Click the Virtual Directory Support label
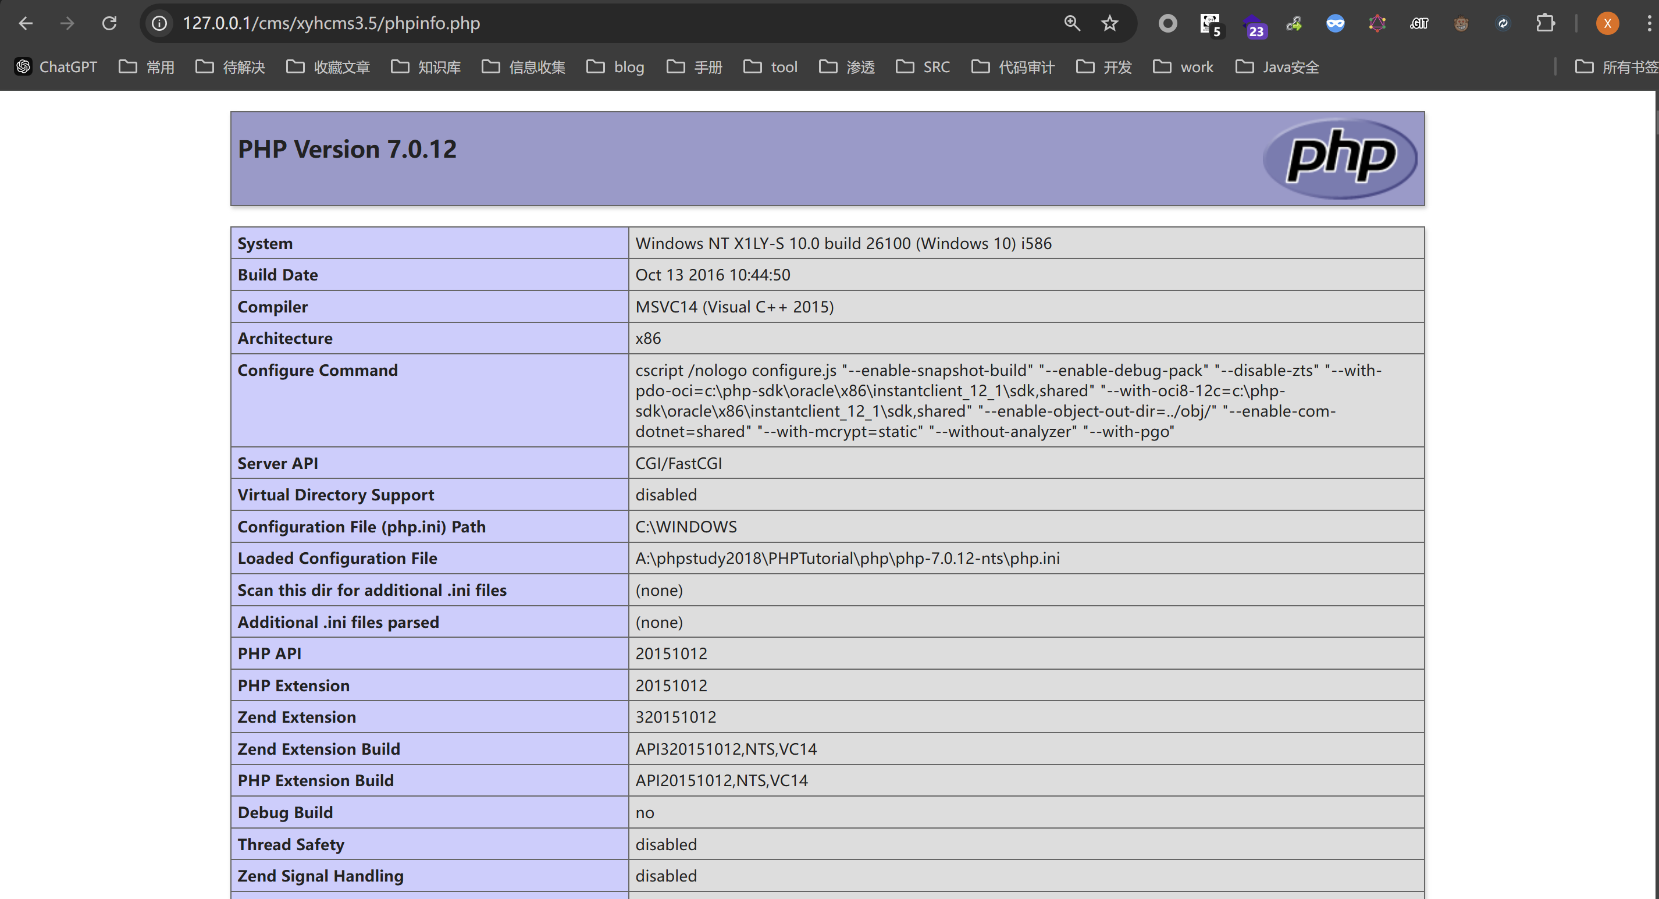Viewport: 1659px width, 899px height. coord(336,495)
